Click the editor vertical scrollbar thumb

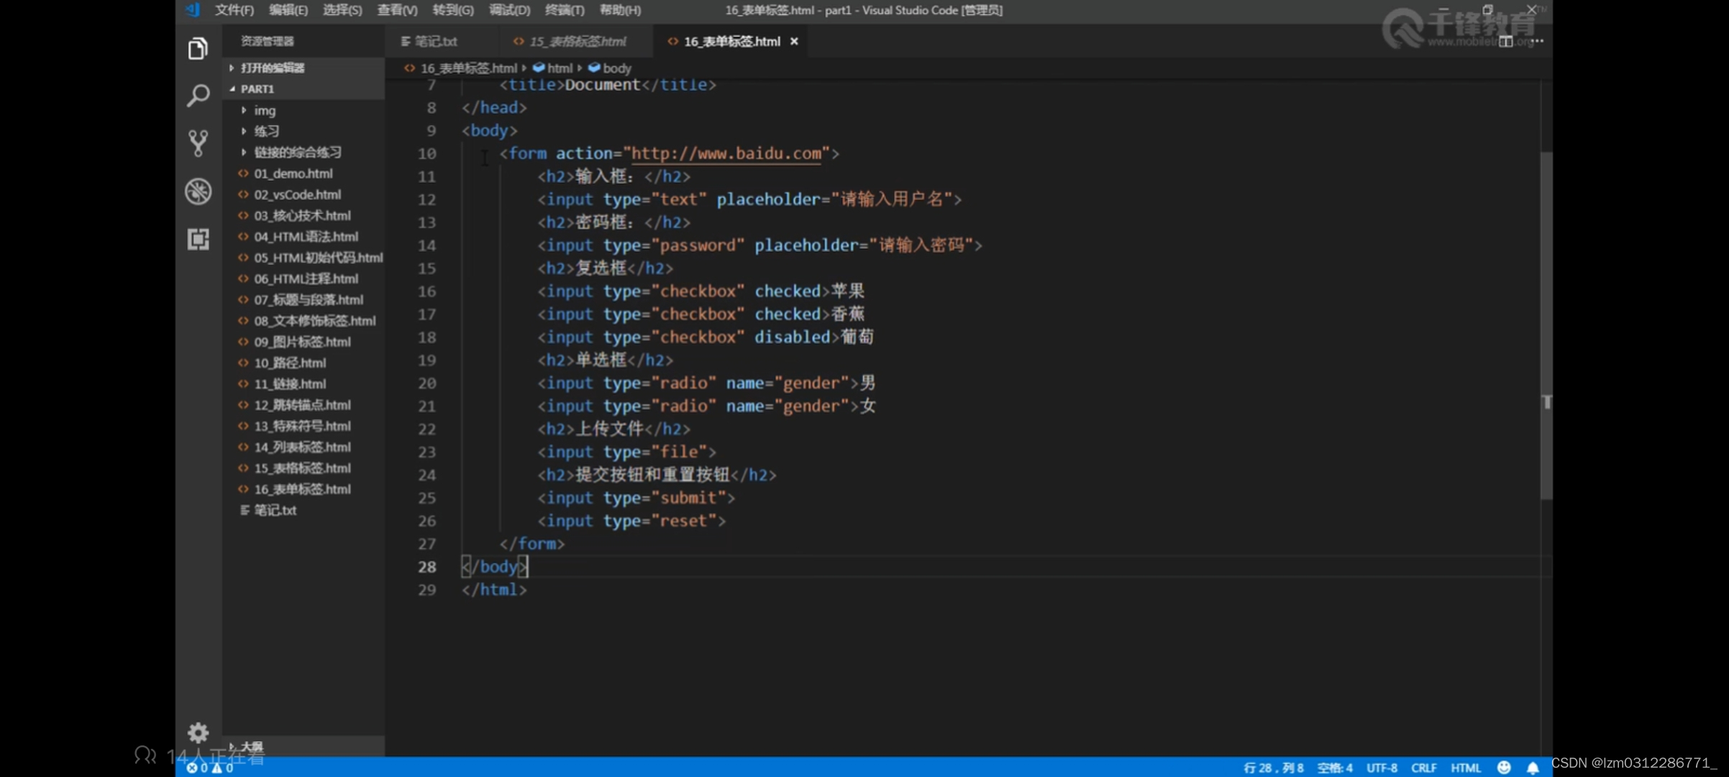point(1546,325)
